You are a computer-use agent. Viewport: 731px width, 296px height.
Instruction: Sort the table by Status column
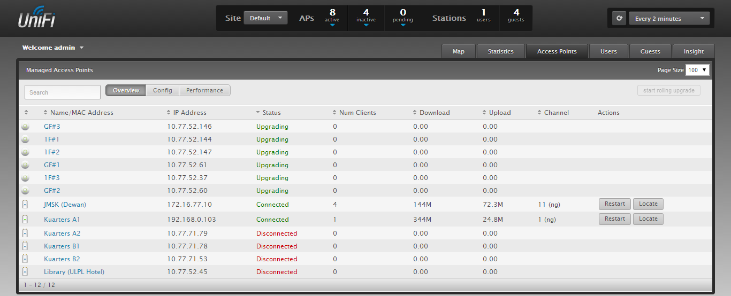pyautogui.click(x=271, y=113)
